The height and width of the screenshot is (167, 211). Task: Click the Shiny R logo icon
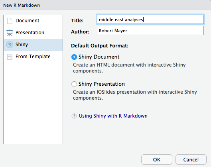click(x=10, y=45)
